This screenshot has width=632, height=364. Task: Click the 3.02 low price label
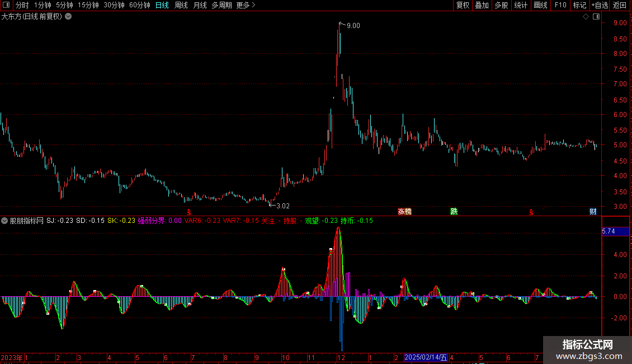(283, 206)
